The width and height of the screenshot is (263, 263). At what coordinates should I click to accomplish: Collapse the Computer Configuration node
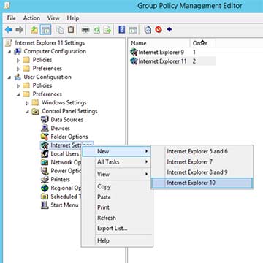point(9,52)
